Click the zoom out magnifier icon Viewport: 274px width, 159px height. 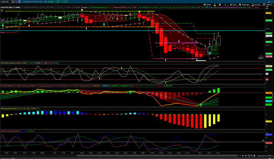(252, 156)
